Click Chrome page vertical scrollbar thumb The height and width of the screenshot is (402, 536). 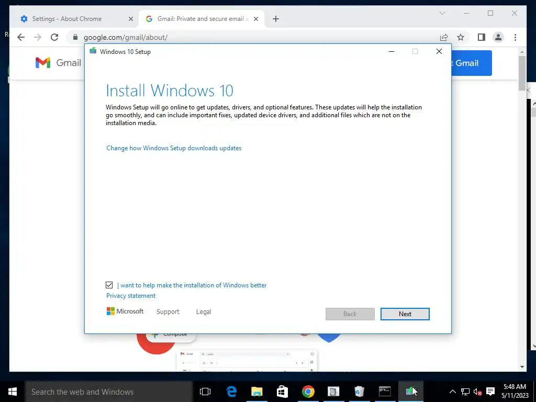point(522,73)
